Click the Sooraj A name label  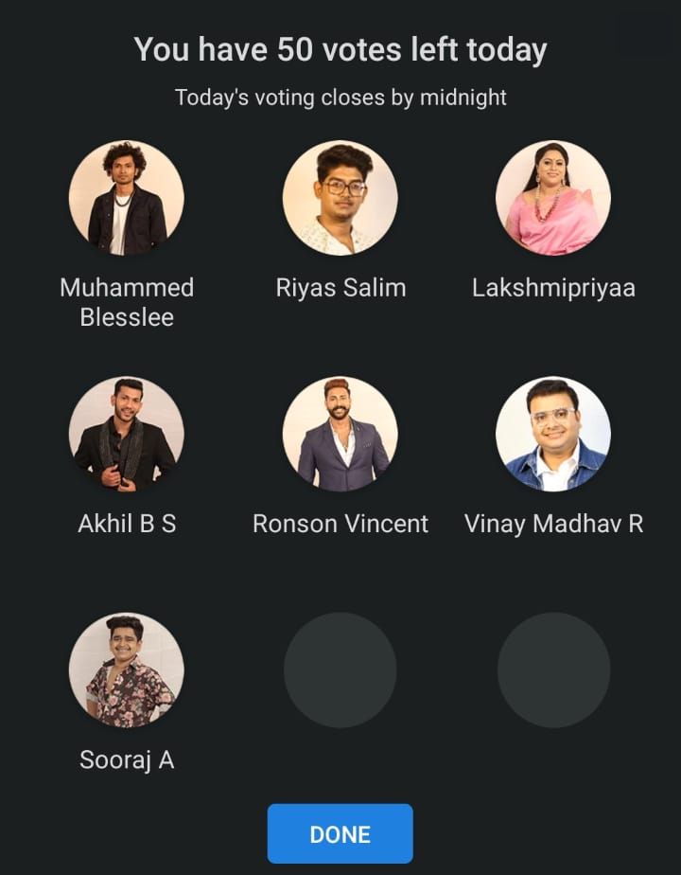(x=127, y=760)
